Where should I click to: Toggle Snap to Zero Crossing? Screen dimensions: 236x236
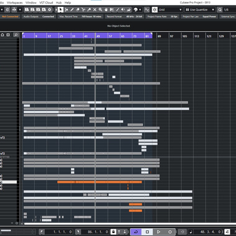147,9
